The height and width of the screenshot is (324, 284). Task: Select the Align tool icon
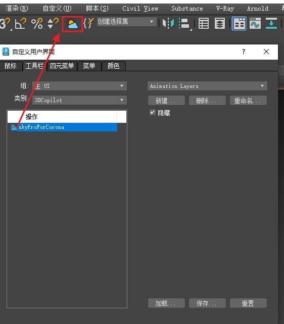184,23
